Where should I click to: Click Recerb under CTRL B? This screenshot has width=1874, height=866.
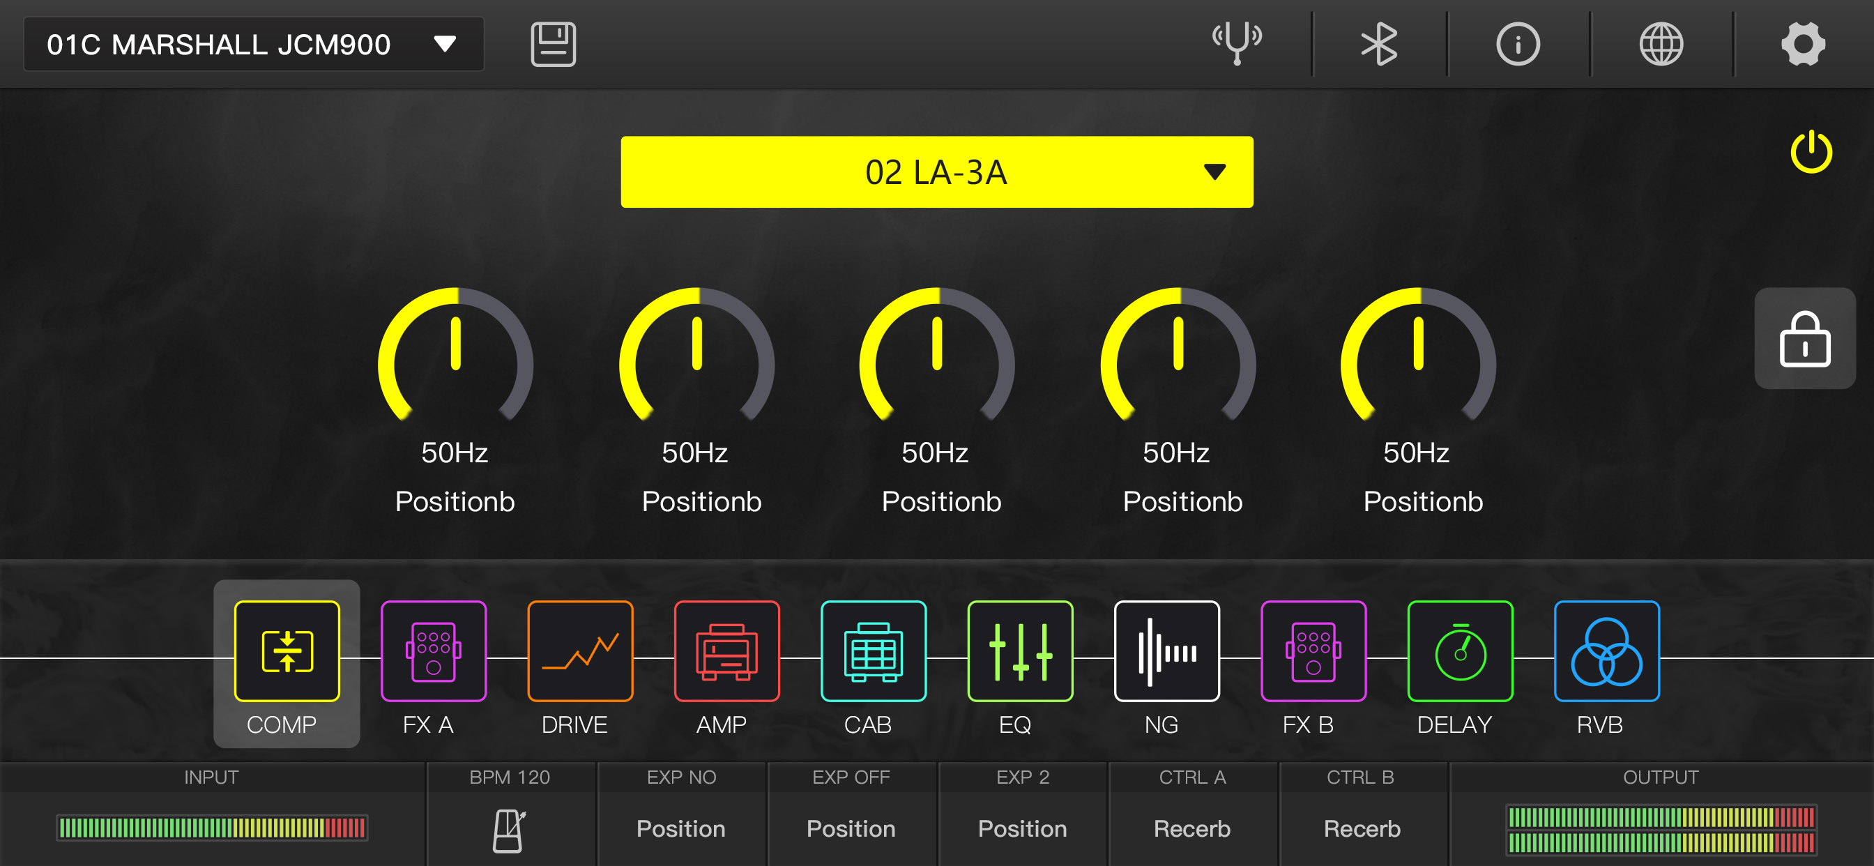1362,829
